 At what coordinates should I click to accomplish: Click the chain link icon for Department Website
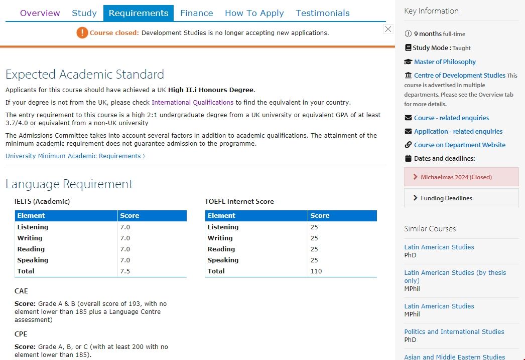pyautogui.click(x=408, y=145)
